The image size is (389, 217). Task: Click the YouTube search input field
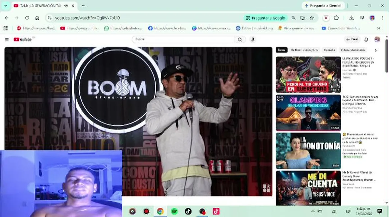(183, 39)
